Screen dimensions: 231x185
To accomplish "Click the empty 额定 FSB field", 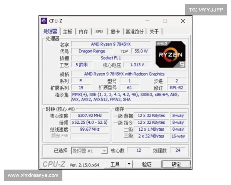I will tap(90, 136).
